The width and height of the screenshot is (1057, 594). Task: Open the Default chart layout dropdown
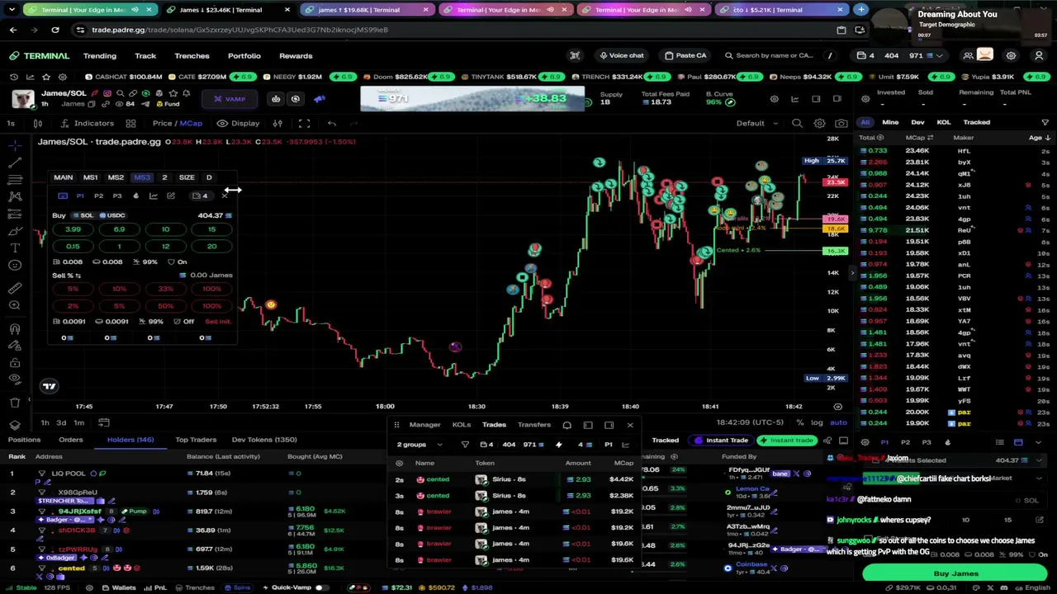756,123
